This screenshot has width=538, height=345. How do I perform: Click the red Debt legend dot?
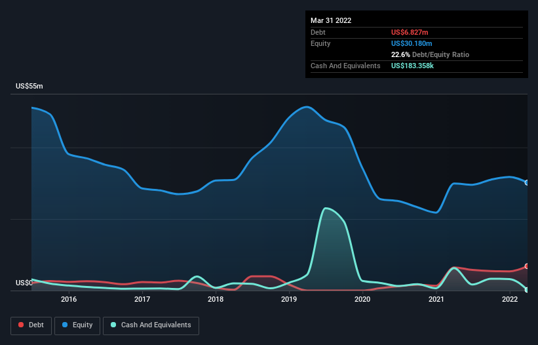(x=21, y=325)
